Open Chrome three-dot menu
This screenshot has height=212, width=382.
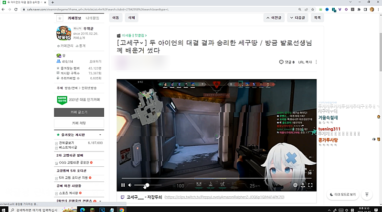(x=378, y=10)
